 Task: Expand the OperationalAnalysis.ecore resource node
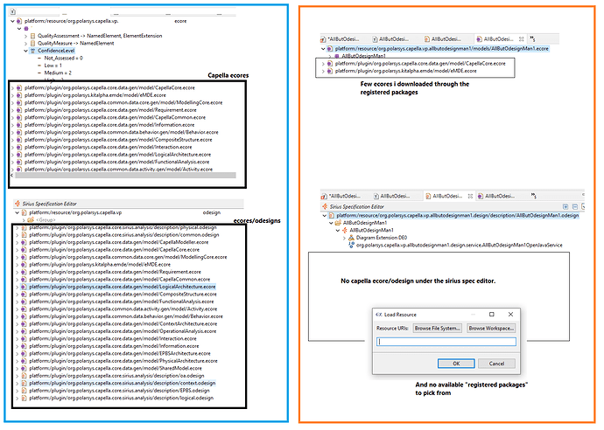click(x=17, y=331)
